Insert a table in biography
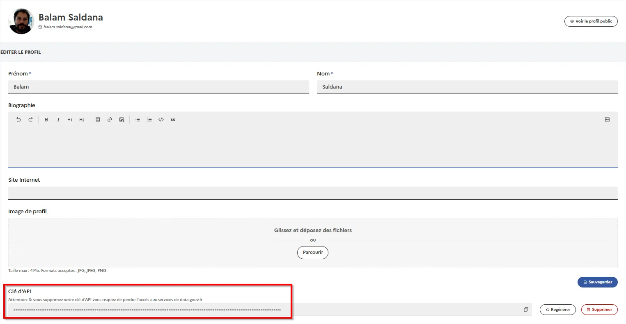The width and height of the screenshot is (626, 324). click(98, 120)
